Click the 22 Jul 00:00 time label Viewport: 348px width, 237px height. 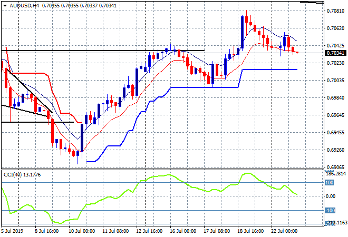tap(284, 231)
